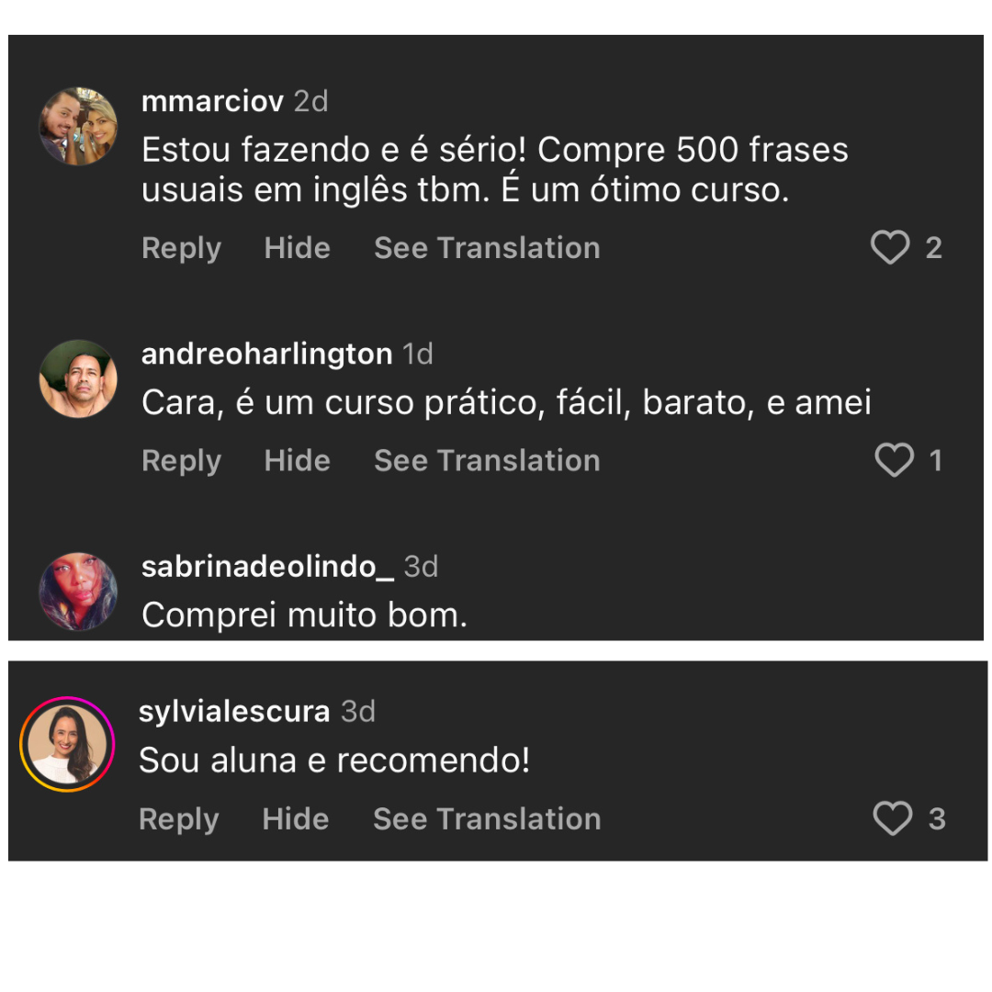Screen dimensions: 992x992
Task: Hide mmarciov's comment
Action: [297, 248]
